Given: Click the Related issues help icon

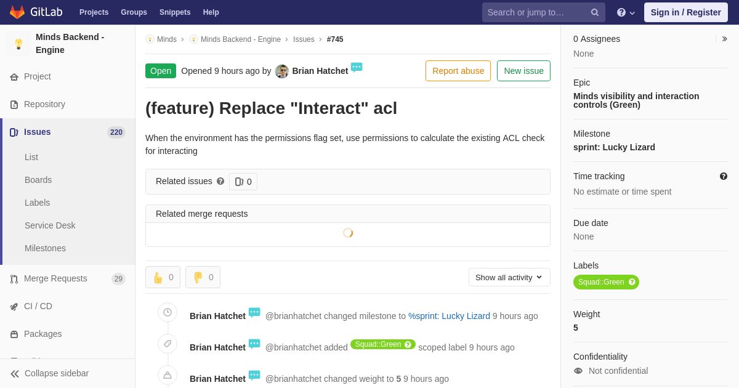Looking at the screenshot, I should click(220, 181).
